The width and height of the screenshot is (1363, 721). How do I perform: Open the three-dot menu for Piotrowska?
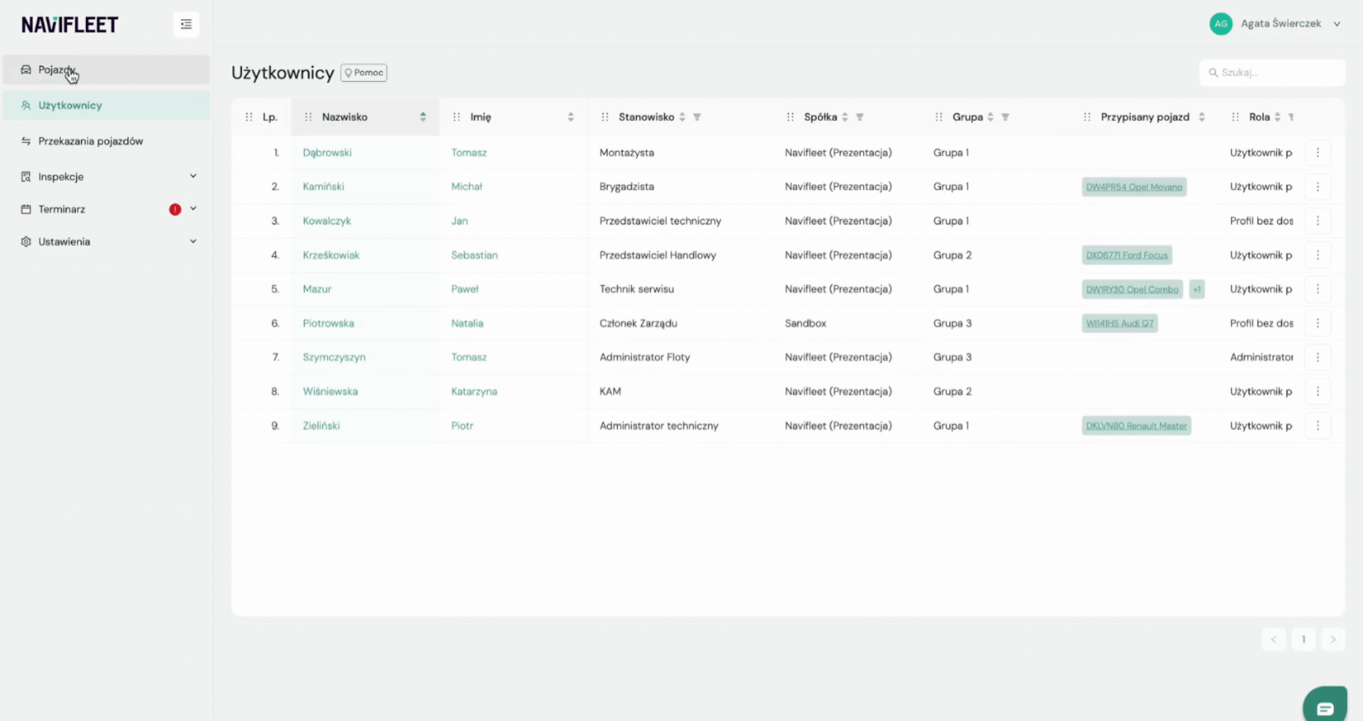(1318, 323)
